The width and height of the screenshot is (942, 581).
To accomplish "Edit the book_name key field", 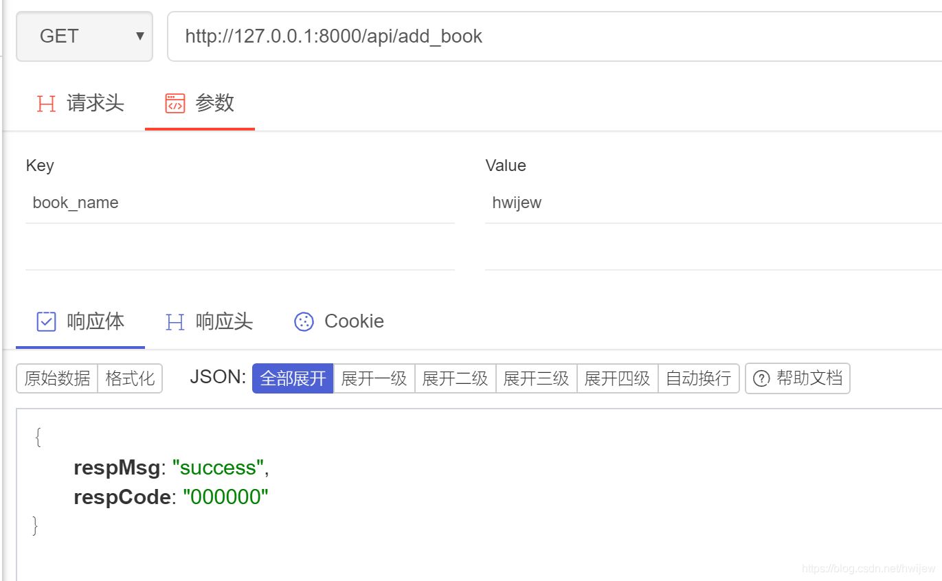I will click(x=240, y=203).
